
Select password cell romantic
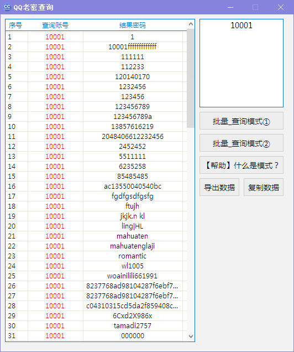[x=133, y=256]
